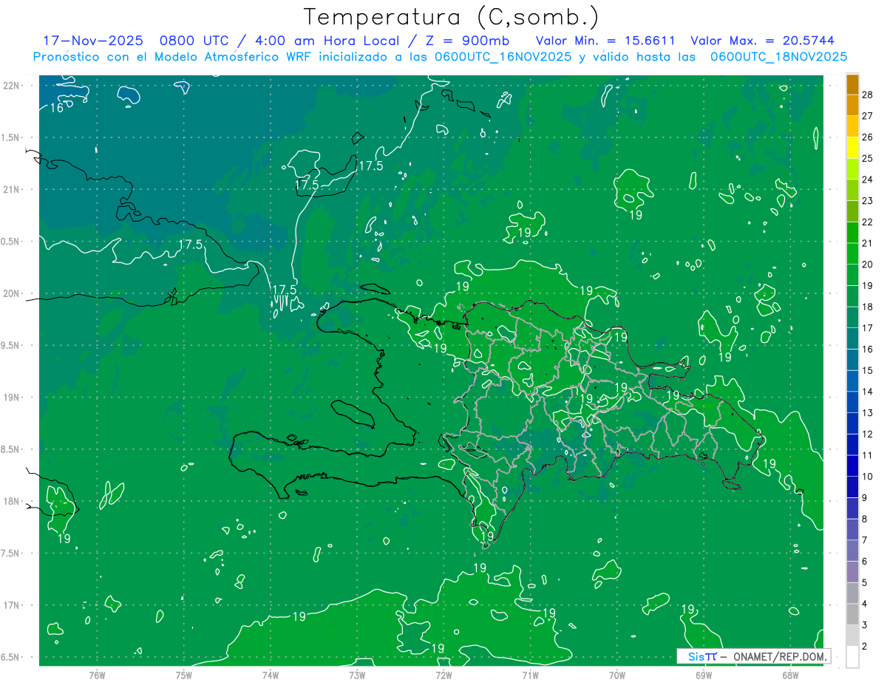Click the '75W' longitude axis label
Image resolution: width=887 pixels, height=685 pixels.
coord(183,675)
